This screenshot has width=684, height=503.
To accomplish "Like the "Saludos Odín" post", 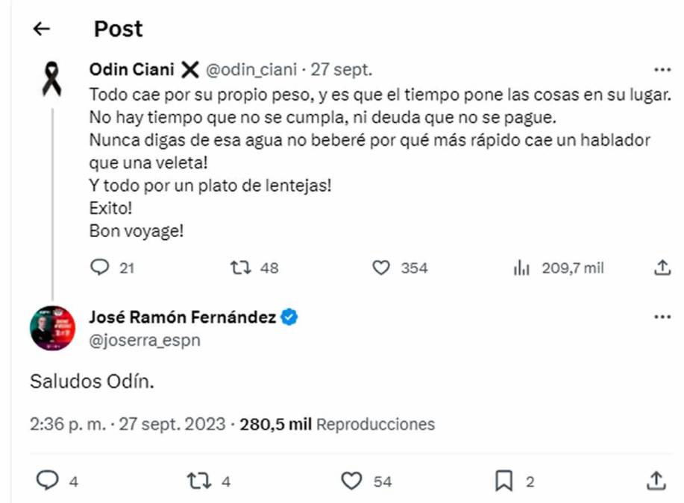I will pos(351,481).
